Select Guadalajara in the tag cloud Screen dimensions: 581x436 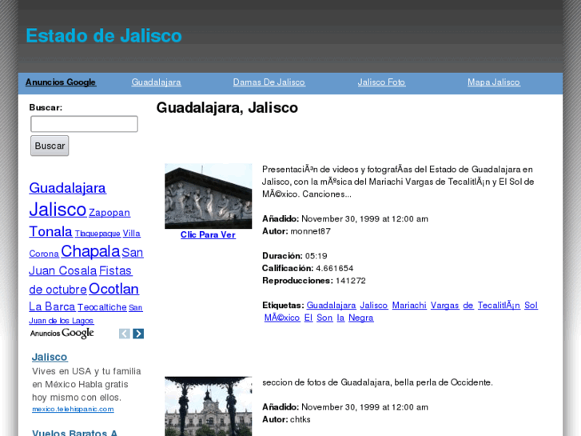click(67, 188)
